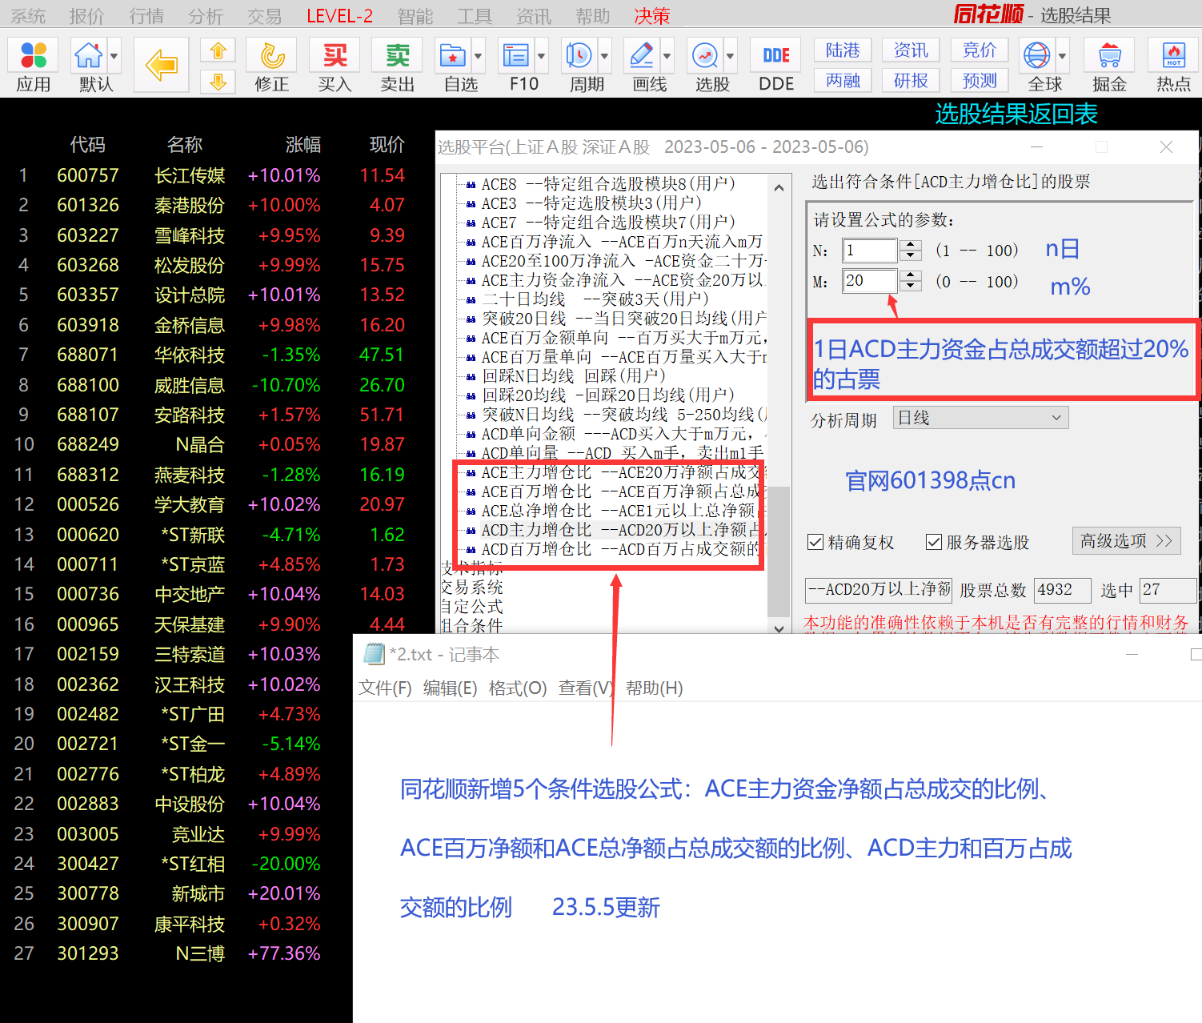Sort by the 涨幅 column header
The width and height of the screenshot is (1202, 1023).
point(303,145)
